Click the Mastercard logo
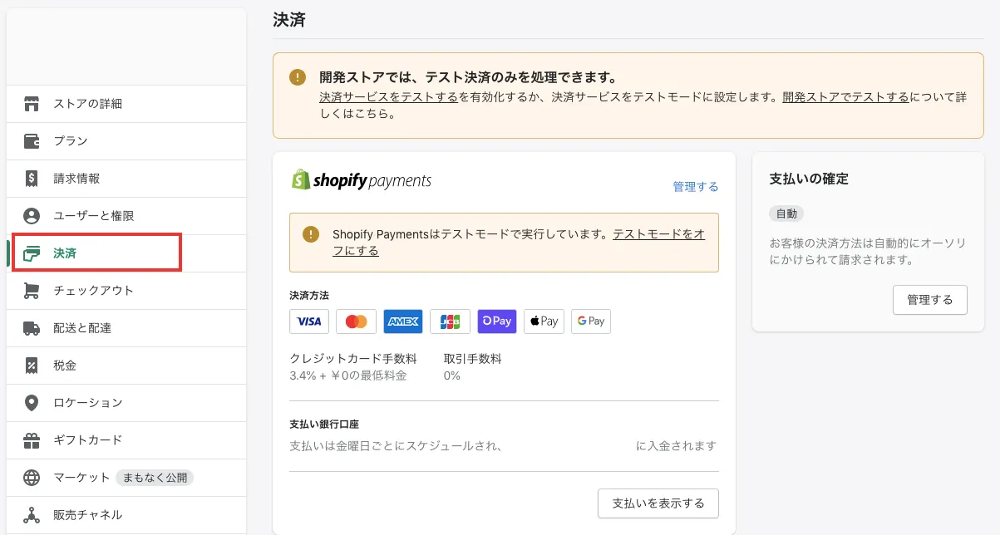The height and width of the screenshot is (535, 1000). 356,321
